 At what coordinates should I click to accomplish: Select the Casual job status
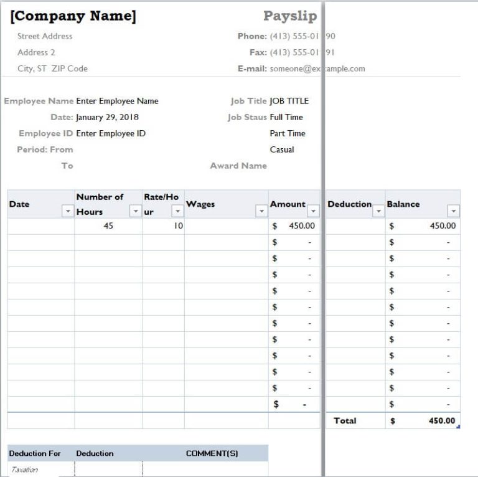[x=282, y=149]
